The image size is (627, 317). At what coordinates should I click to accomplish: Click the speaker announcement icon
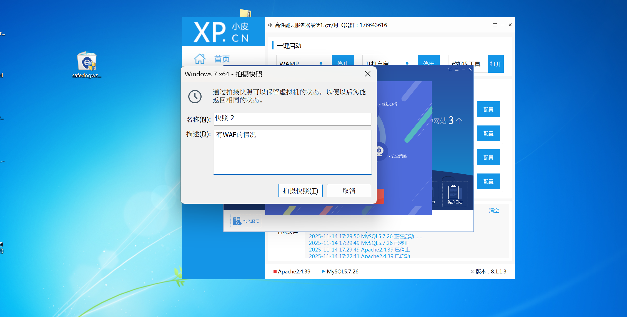pos(270,25)
